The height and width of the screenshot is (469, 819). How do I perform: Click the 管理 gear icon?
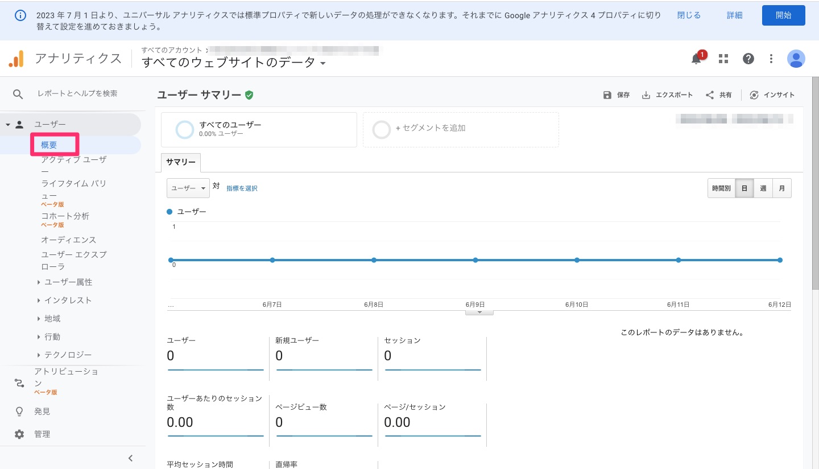tap(19, 434)
